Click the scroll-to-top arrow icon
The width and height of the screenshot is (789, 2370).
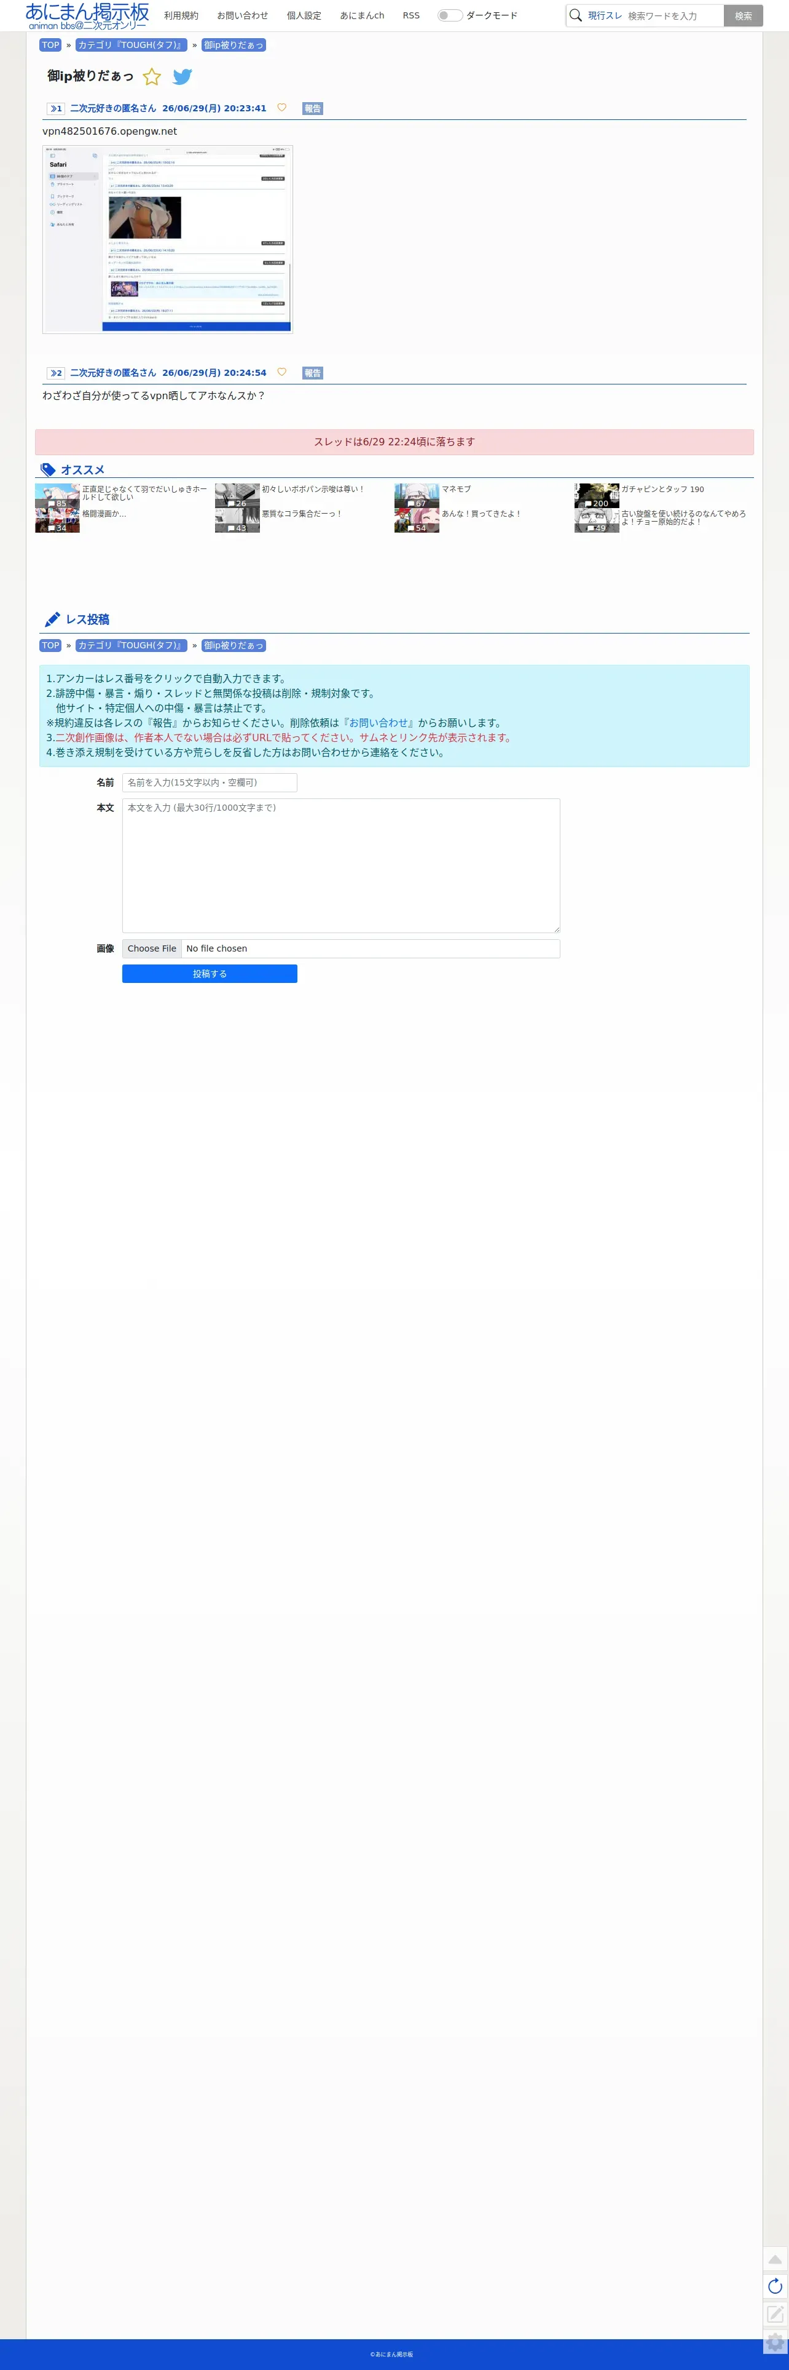tap(775, 2259)
